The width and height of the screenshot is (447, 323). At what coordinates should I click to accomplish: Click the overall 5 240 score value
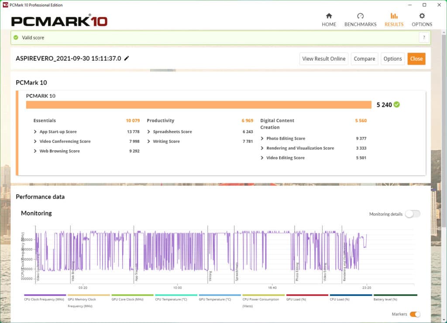pyautogui.click(x=384, y=105)
